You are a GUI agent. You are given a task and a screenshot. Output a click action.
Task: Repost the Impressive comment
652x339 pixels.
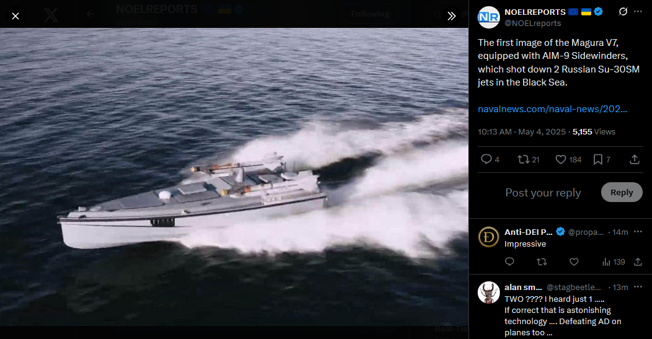click(542, 262)
